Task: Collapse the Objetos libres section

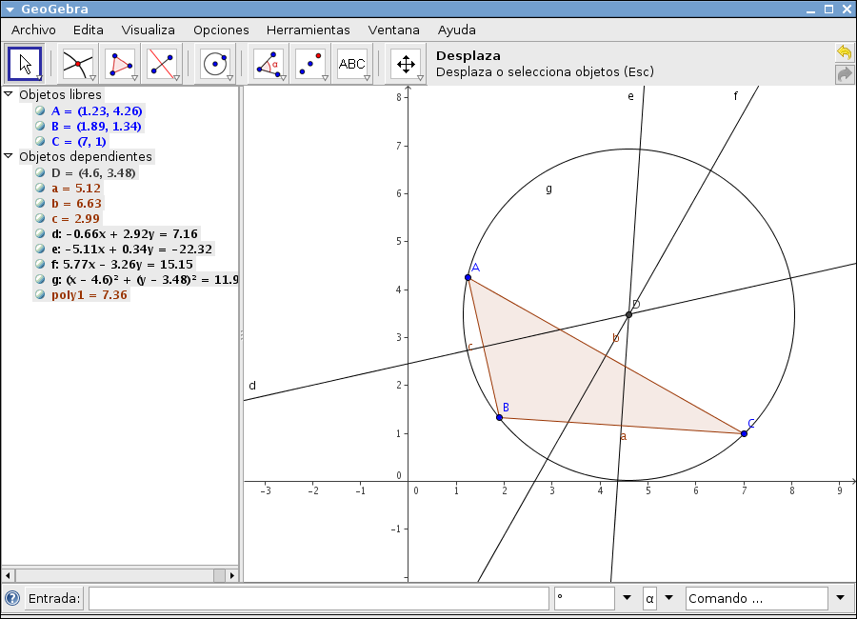Action: 8,94
